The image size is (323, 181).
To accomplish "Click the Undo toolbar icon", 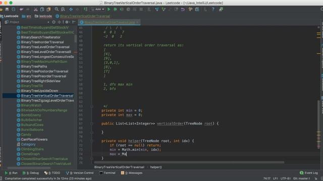I will tap(21, 10).
